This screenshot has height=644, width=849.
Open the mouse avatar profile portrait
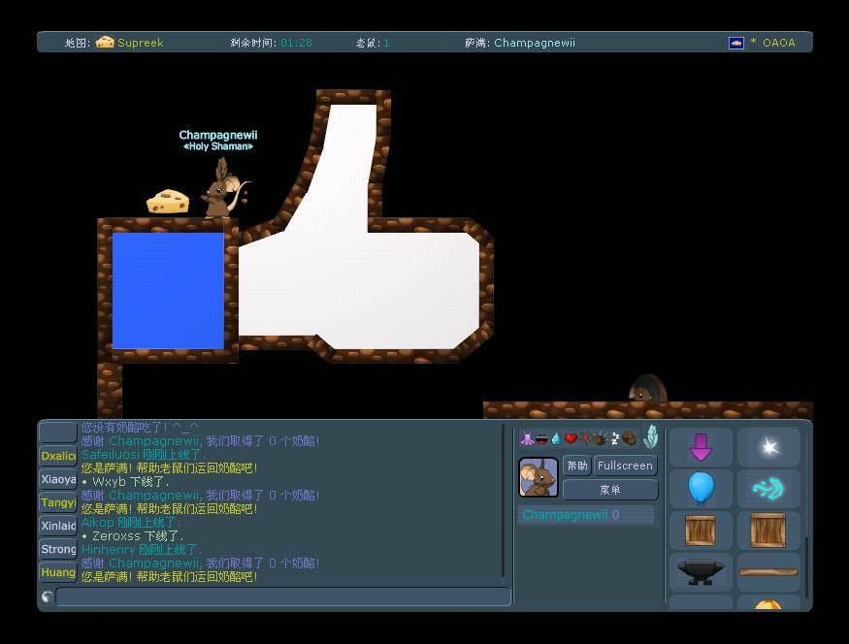pos(539,477)
